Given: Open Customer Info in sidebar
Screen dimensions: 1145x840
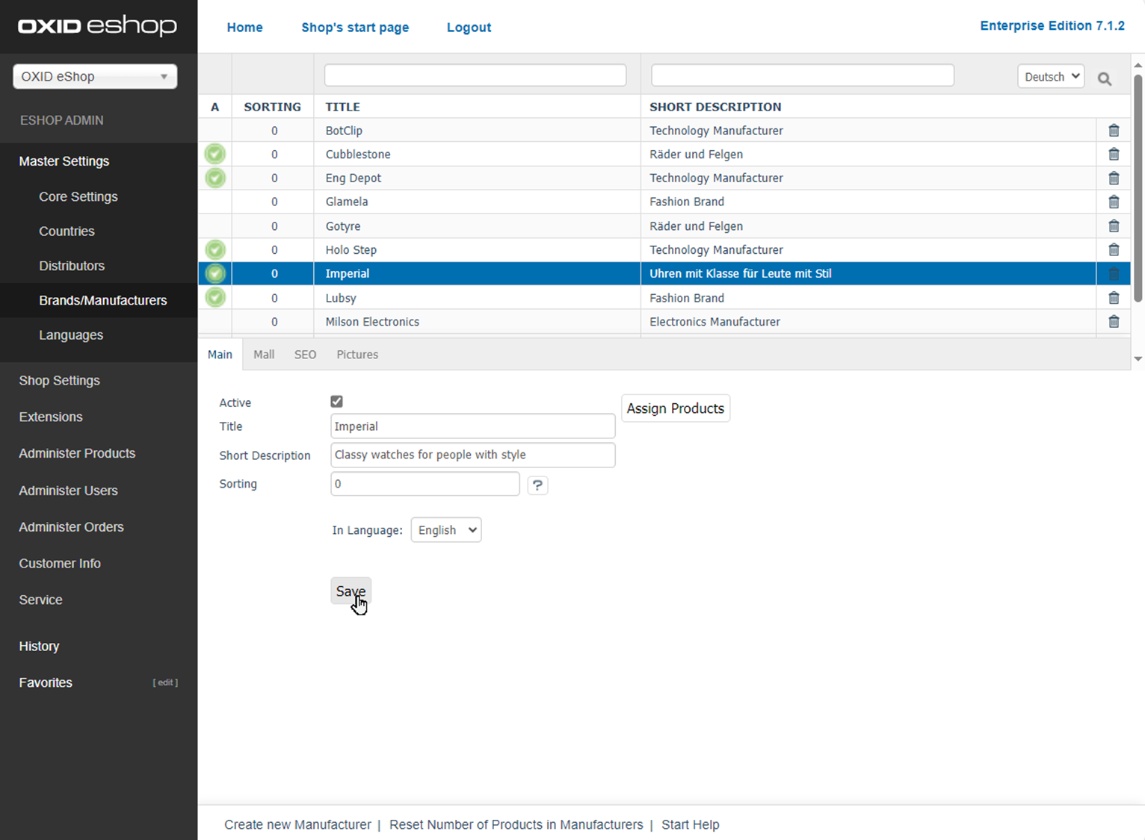Looking at the screenshot, I should click(60, 564).
